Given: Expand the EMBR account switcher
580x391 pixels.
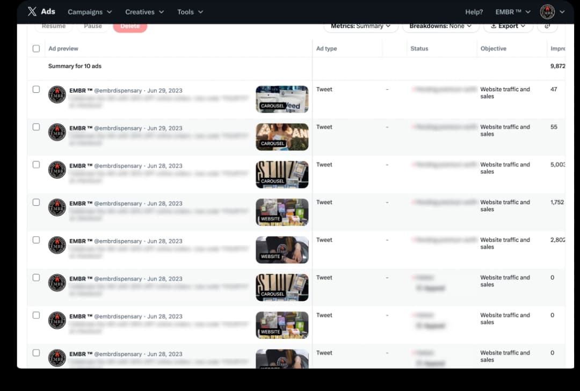Looking at the screenshot, I should [x=513, y=12].
